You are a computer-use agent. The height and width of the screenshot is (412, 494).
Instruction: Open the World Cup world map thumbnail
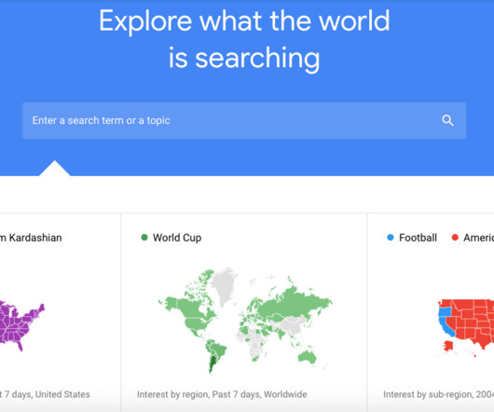point(245,320)
